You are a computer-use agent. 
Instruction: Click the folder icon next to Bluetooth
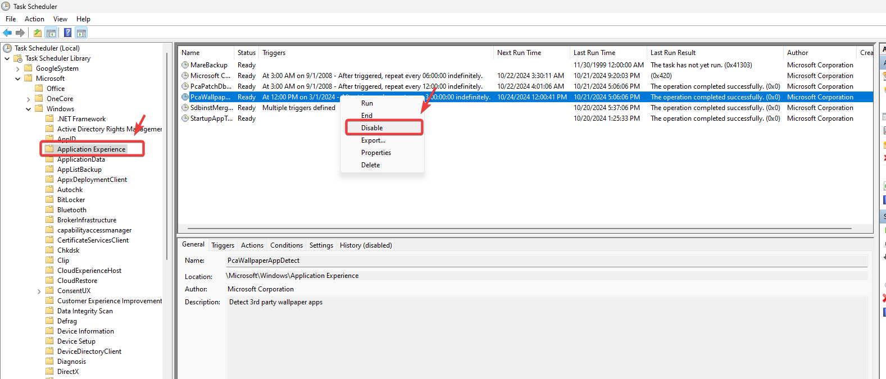(x=49, y=210)
